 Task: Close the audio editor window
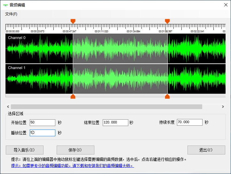(225, 5)
